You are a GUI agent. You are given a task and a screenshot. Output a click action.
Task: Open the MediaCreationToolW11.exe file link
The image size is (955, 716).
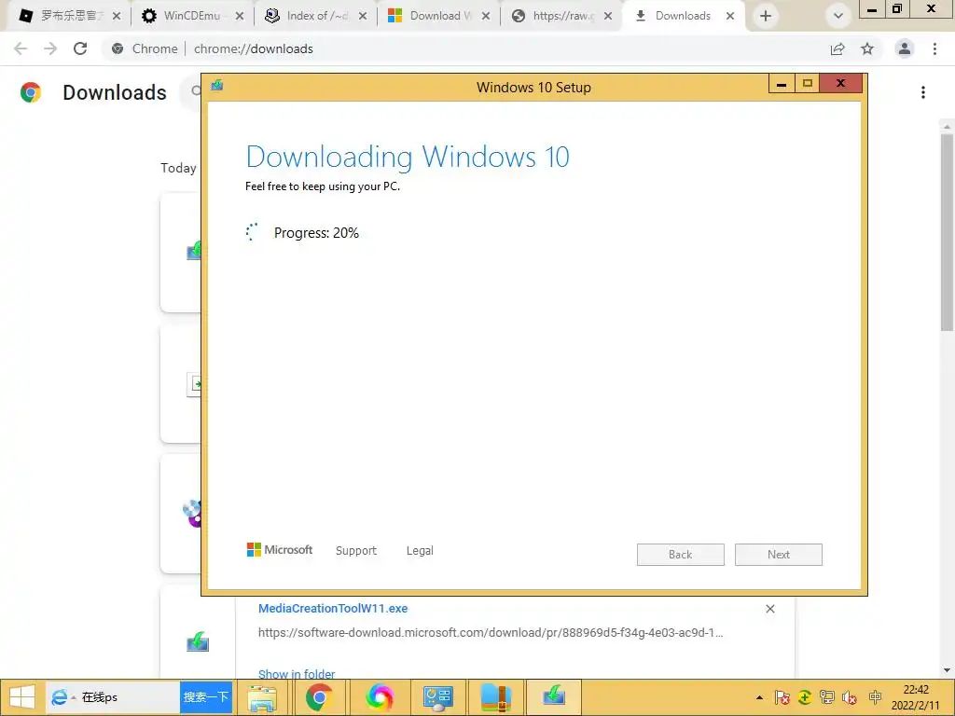(333, 608)
